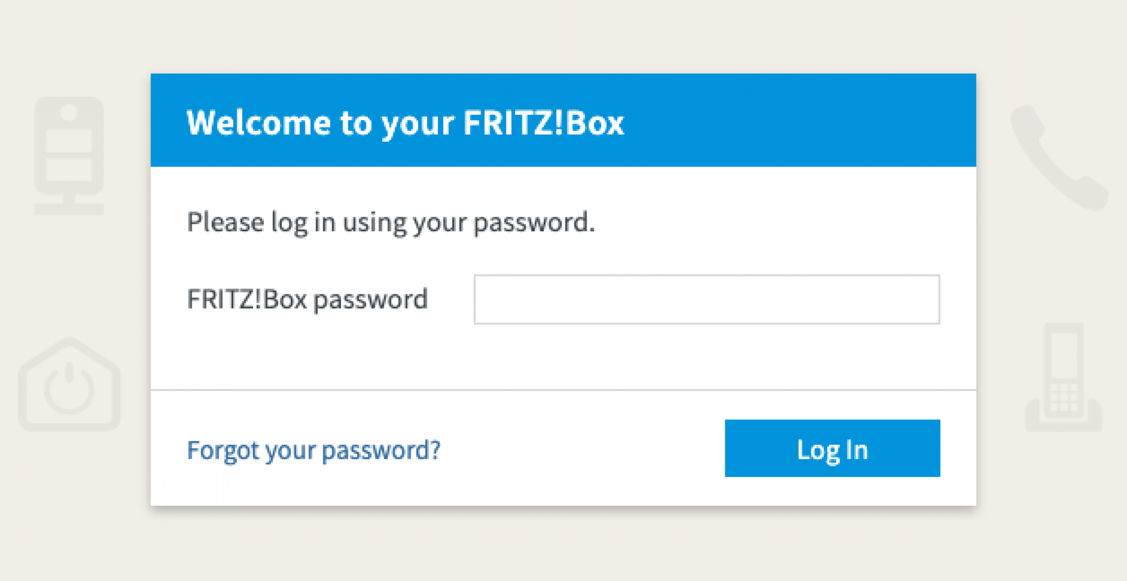Click the faded telephone handset icon
Image resolution: width=1127 pixels, height=581 pixels.
click(x=1058, y=159)
